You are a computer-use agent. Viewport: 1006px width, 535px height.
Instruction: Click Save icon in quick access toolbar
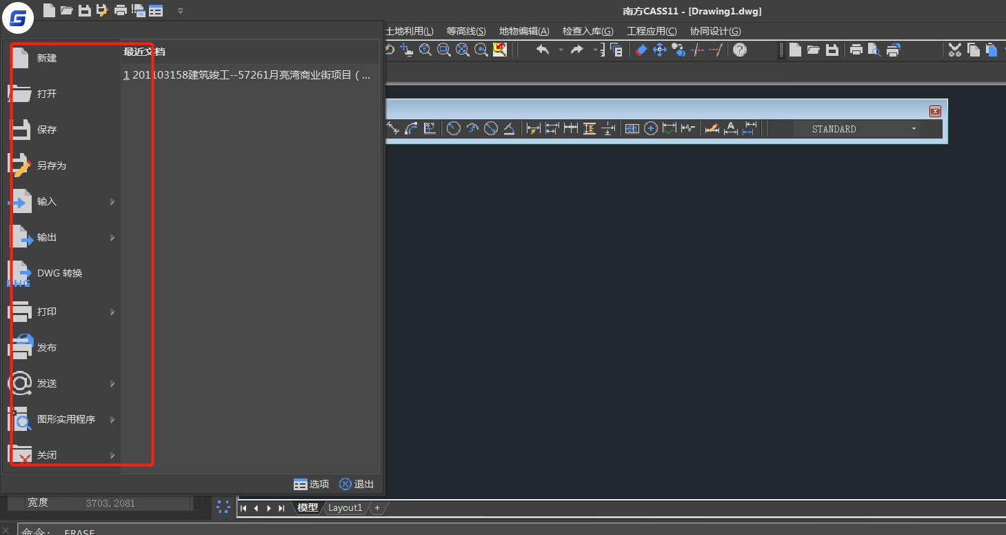(x=84, y=10)
